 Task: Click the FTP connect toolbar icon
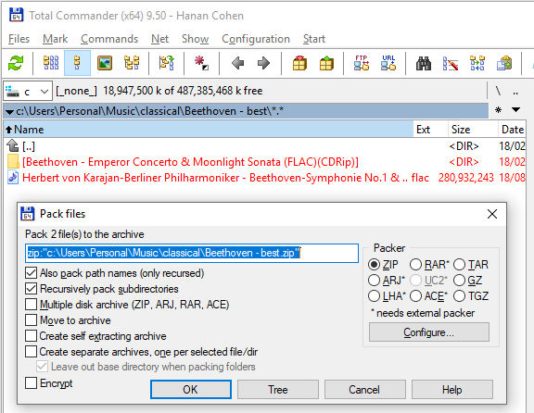pos(362,63)
